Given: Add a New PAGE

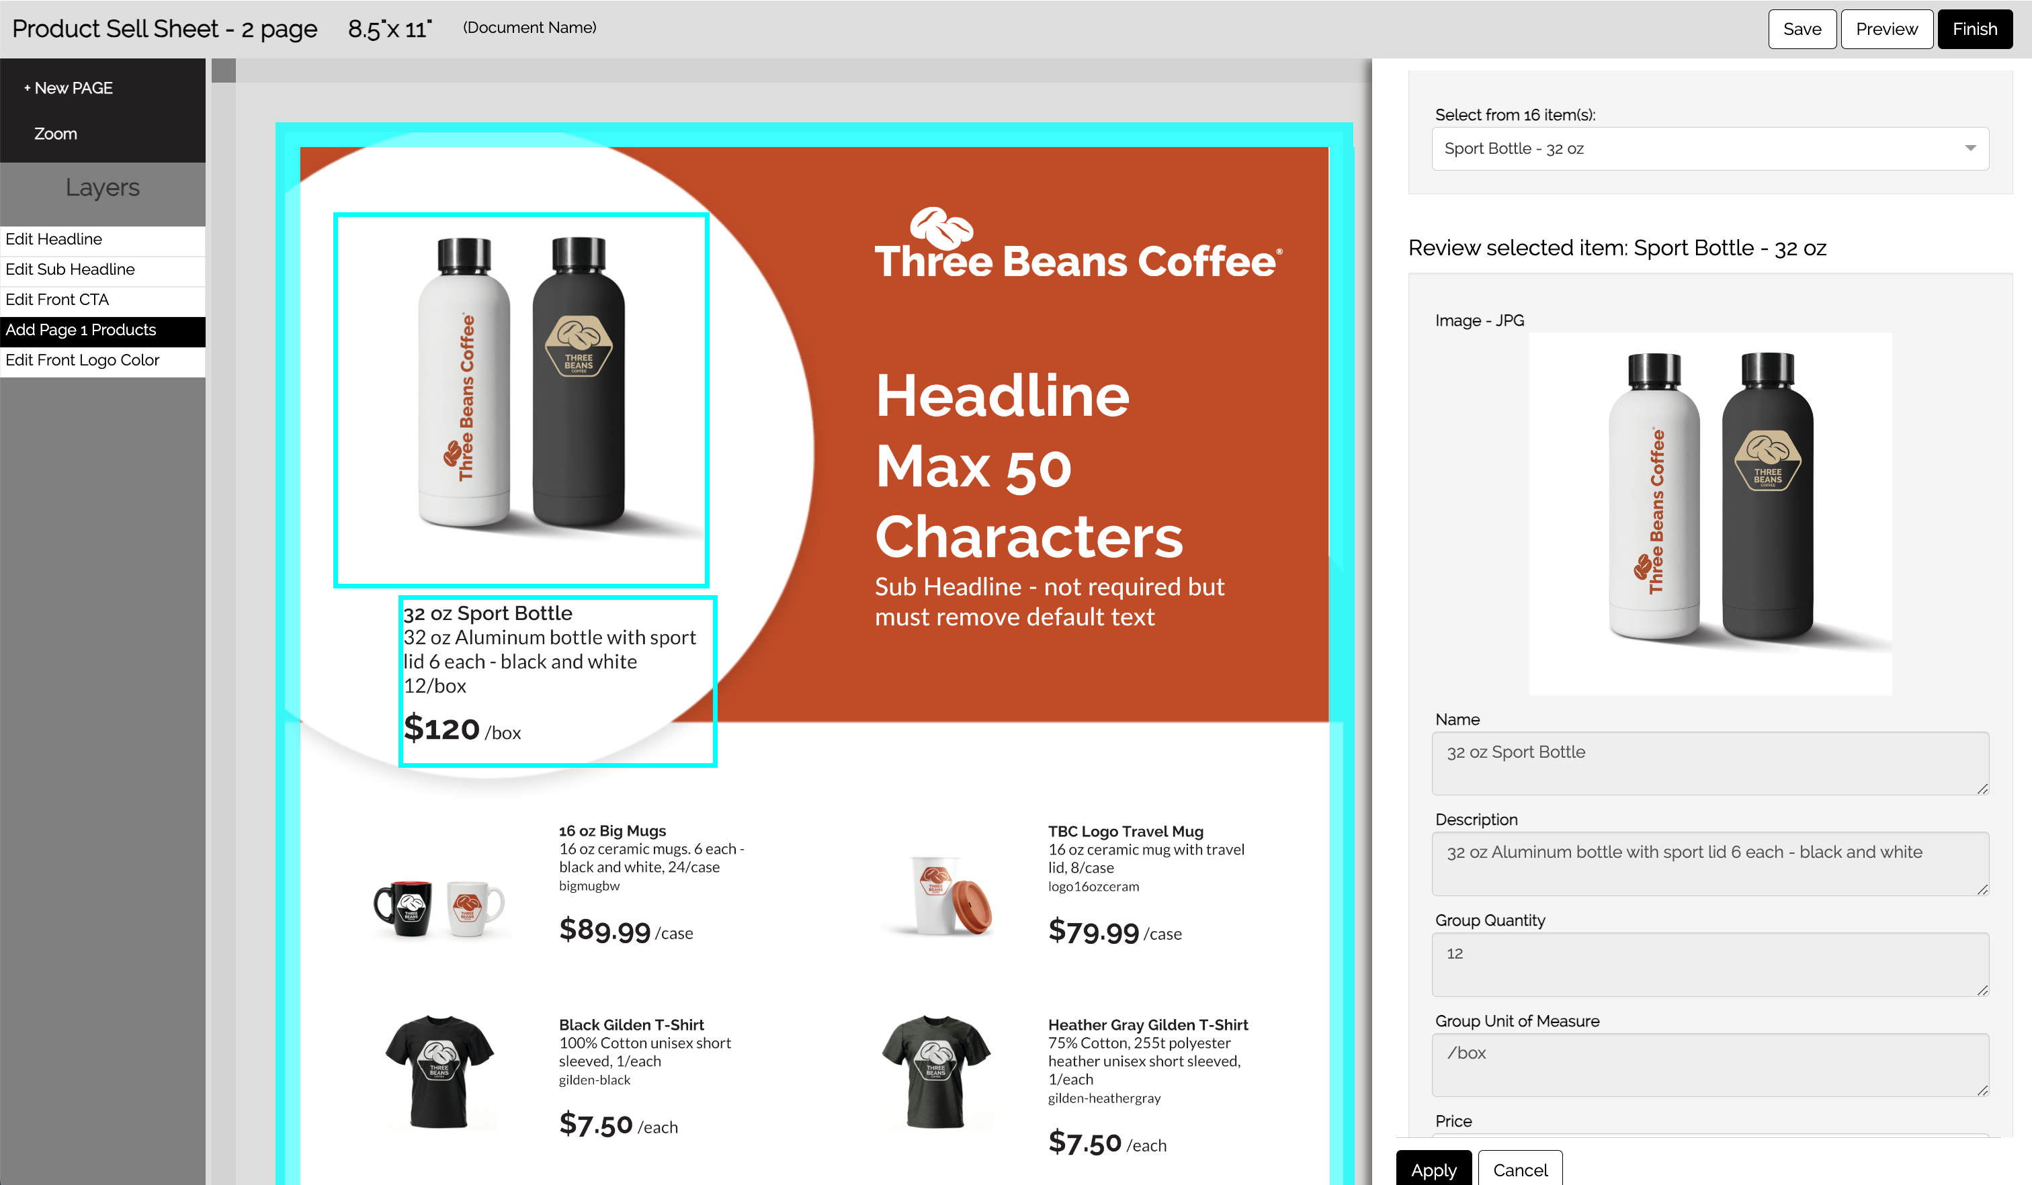Looking at the screenshot, I should [69, 88].
